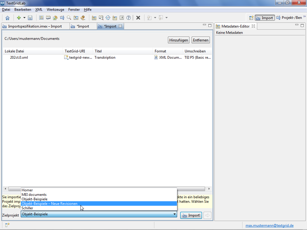Click the green plus New icon
The image size is (307, 230).
coord(19,18)
